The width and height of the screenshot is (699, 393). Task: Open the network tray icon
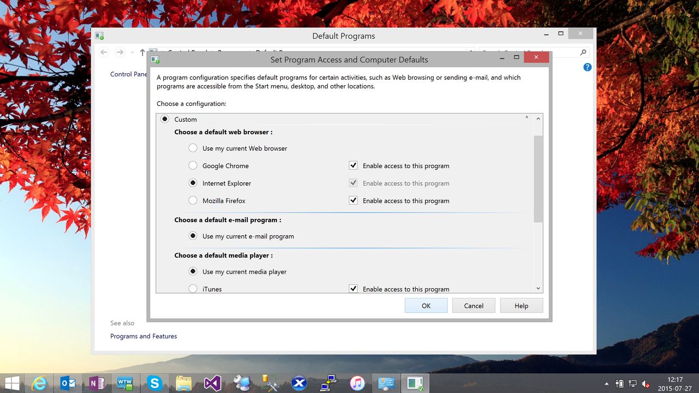coord(632,384)
